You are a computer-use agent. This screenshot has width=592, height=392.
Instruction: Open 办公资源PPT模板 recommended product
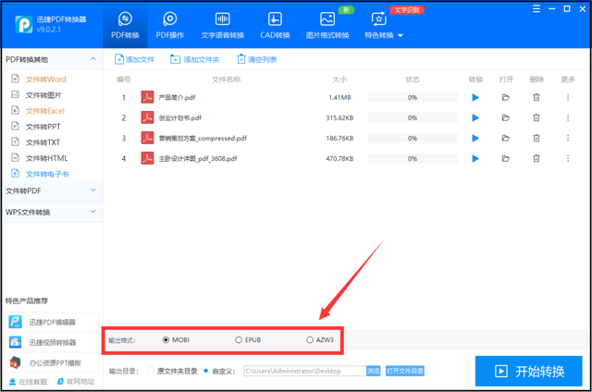52,362
